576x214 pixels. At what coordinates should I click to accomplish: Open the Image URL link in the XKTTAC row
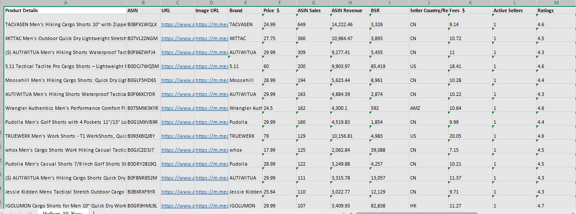tap(212, 38)
